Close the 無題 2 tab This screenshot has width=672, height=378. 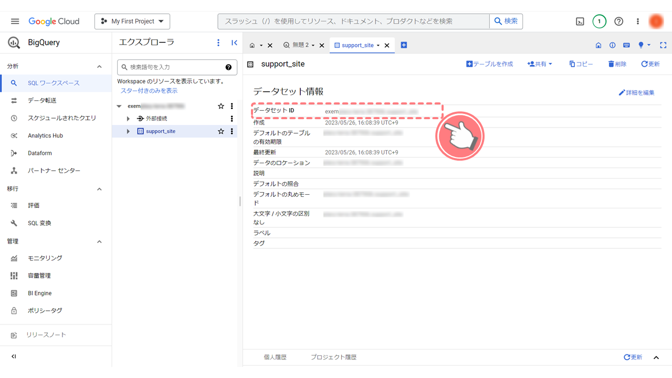click(x=322, y=46)
